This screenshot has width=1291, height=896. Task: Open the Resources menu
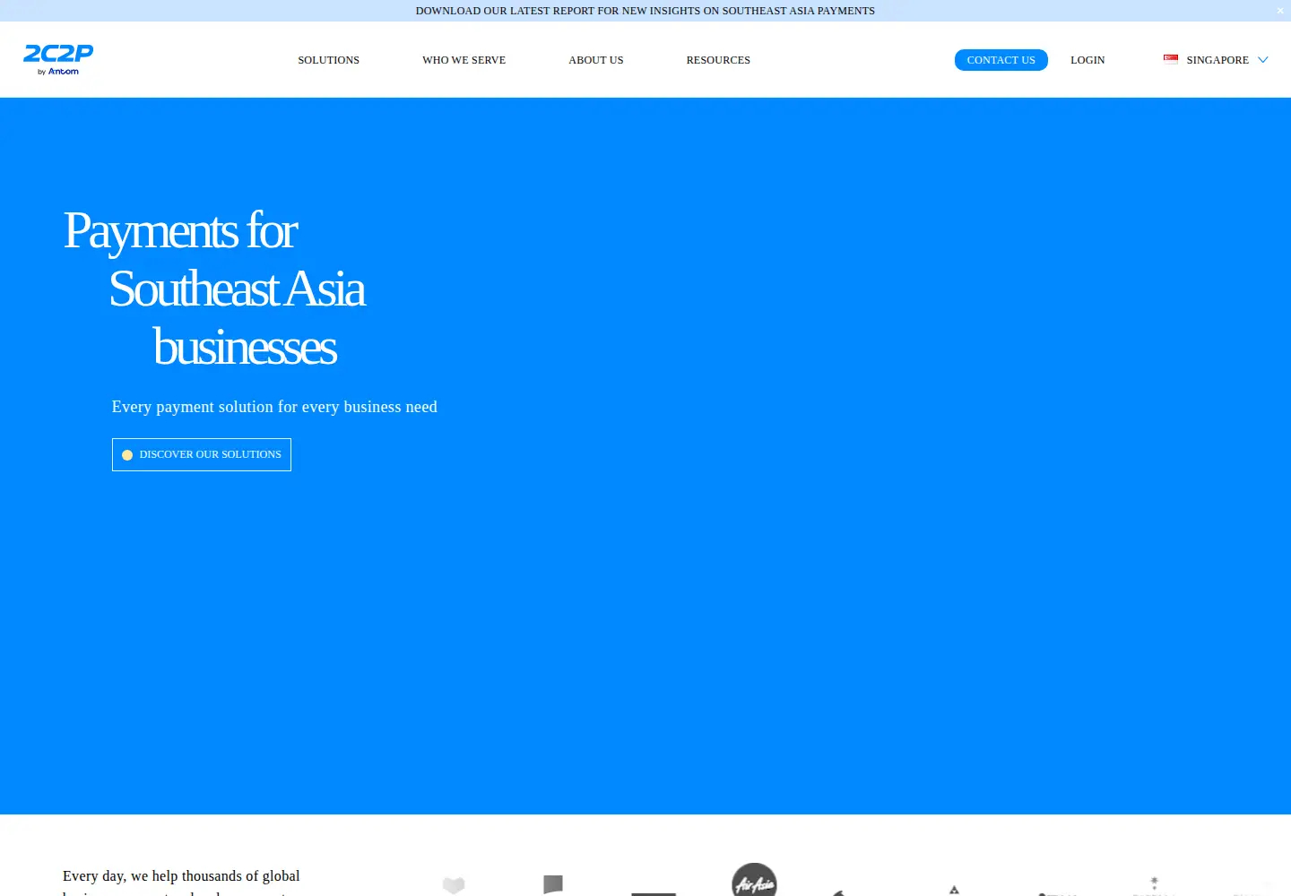pyautogui.click(x=718, y=60)
